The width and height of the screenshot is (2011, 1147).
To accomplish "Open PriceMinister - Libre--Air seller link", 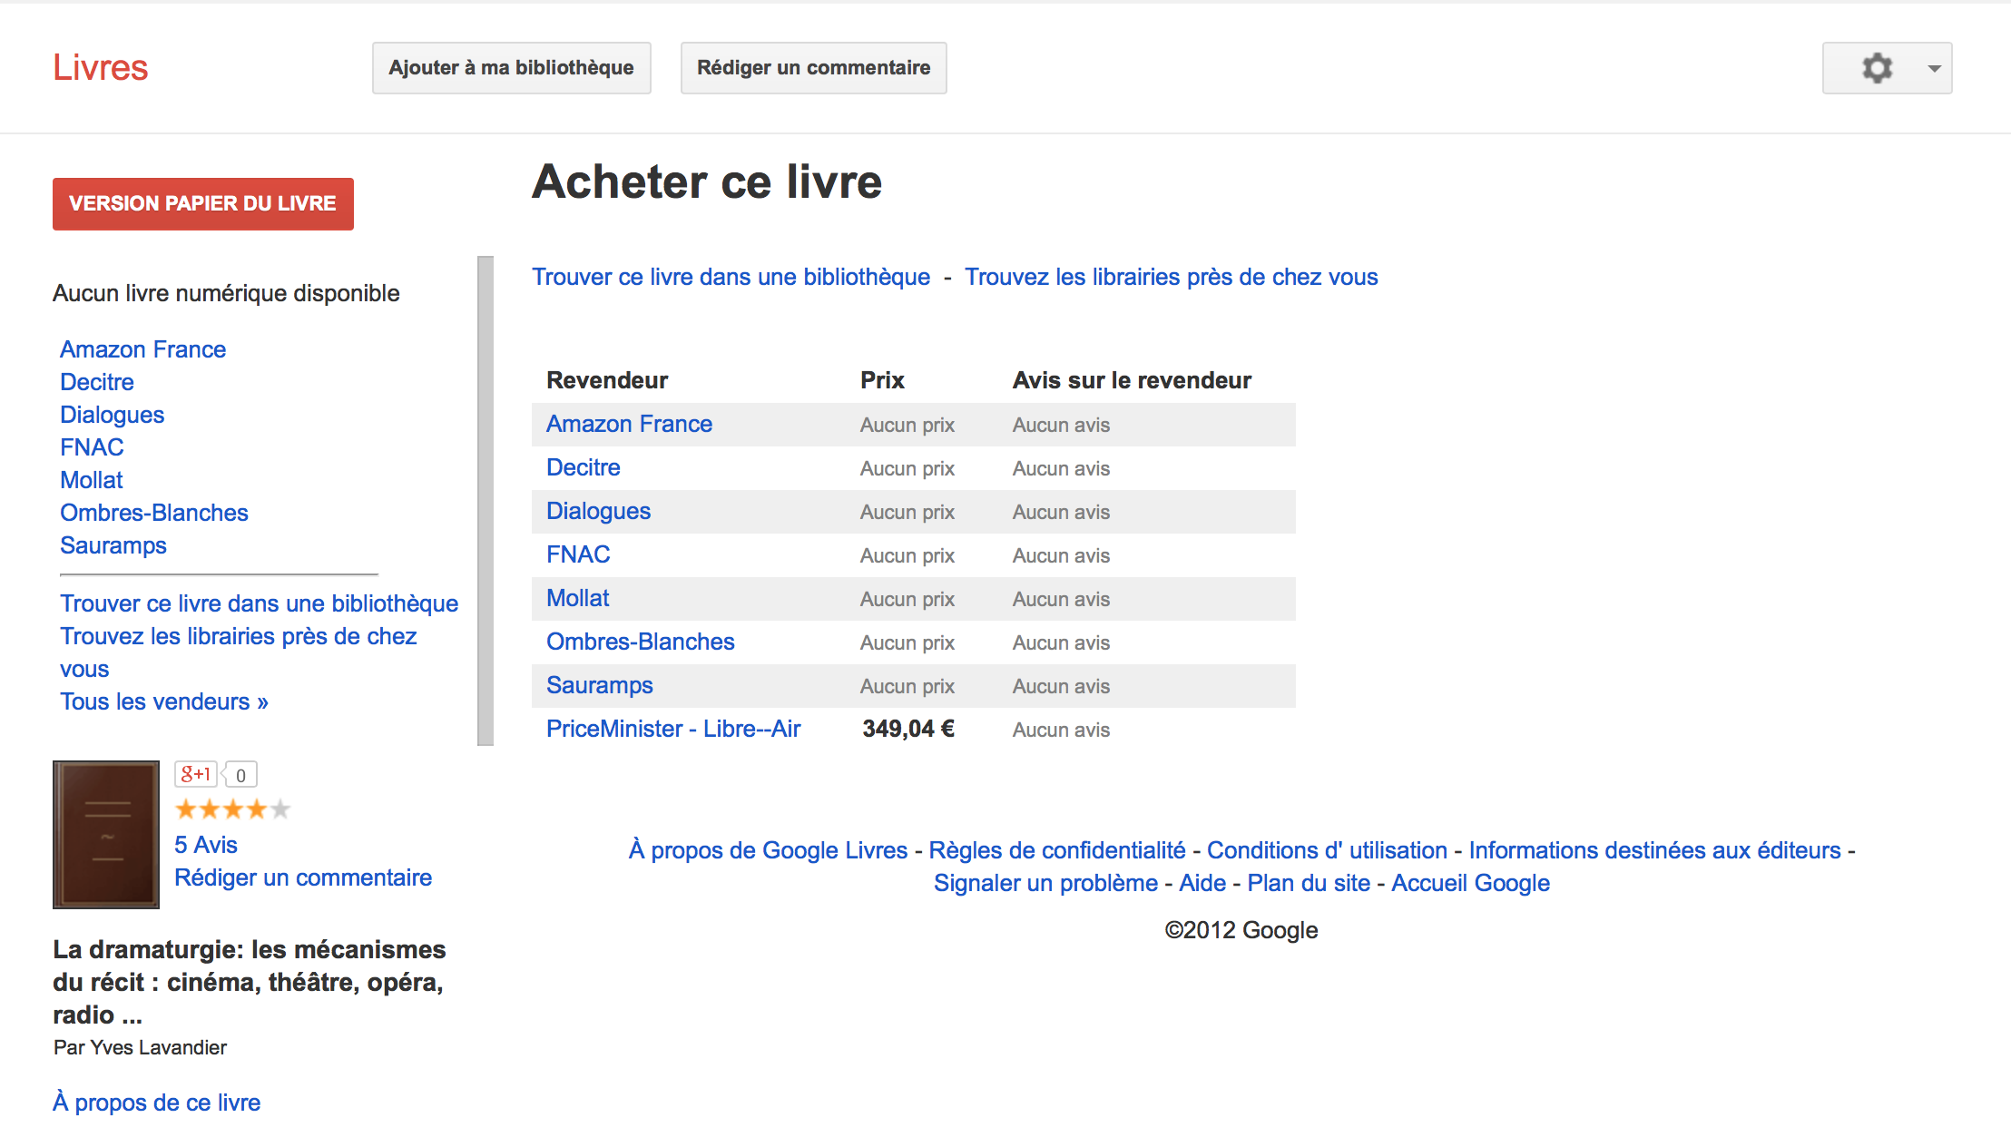I will pyautogui.click(x=673, y=729).
